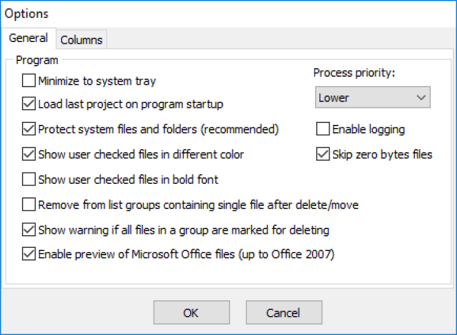This screenshot has width=457, height=335.
Task: Disable Protect system files and folders
Action: pos(29,129)
